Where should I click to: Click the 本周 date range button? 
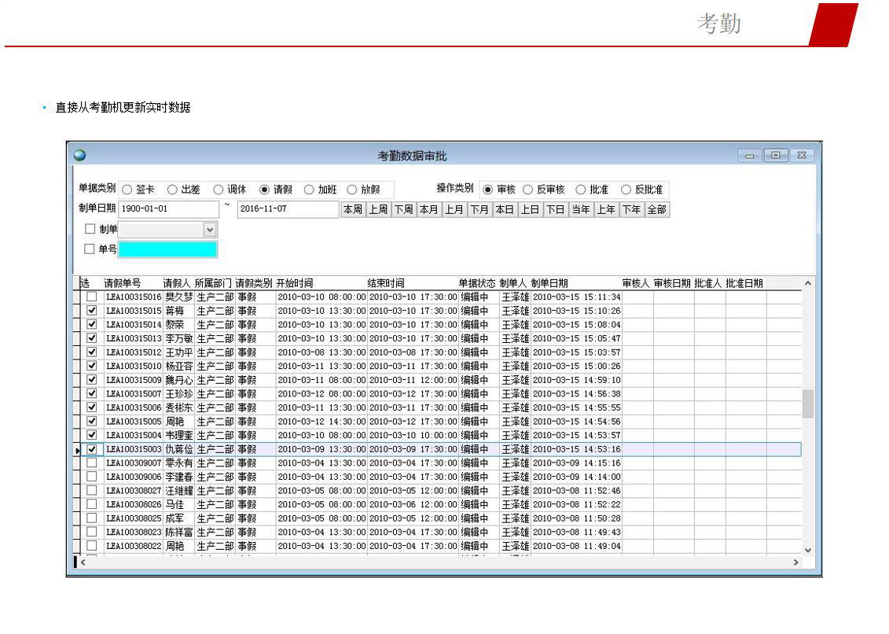(x=353, y=209)
